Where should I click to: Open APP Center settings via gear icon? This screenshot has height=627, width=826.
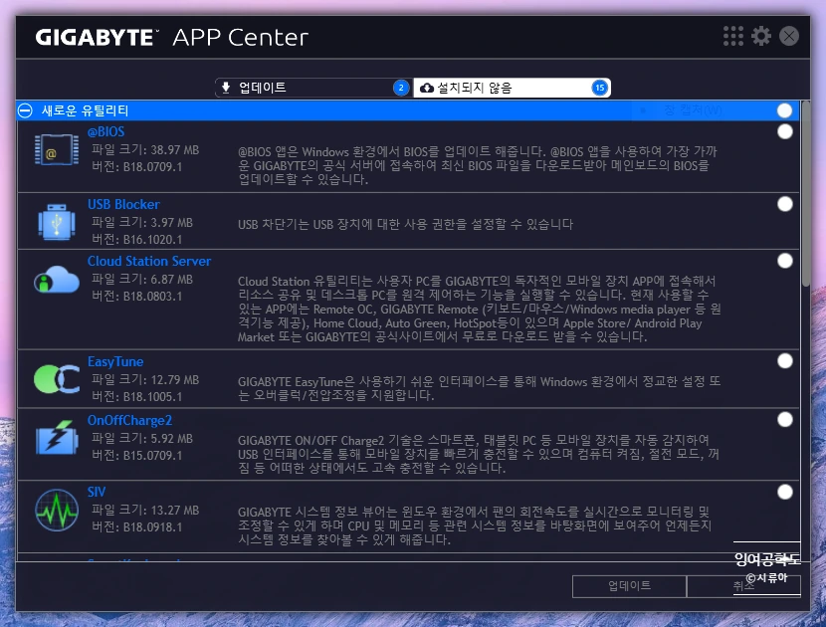coord(760,35)
